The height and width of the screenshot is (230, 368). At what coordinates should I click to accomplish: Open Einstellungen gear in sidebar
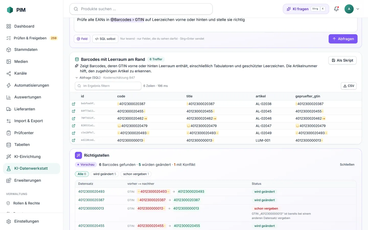point(9,221)
